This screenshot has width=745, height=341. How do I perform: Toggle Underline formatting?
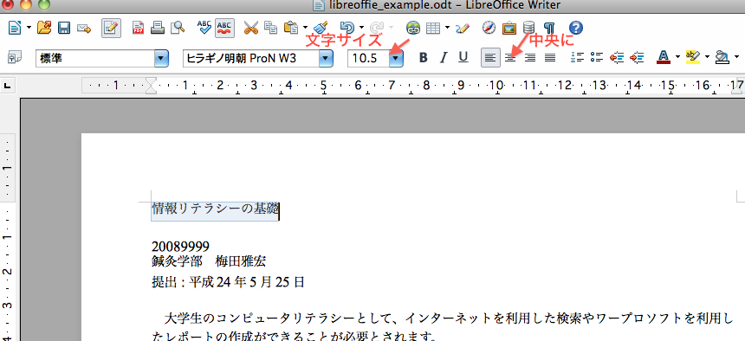click(x=463, y=58)
